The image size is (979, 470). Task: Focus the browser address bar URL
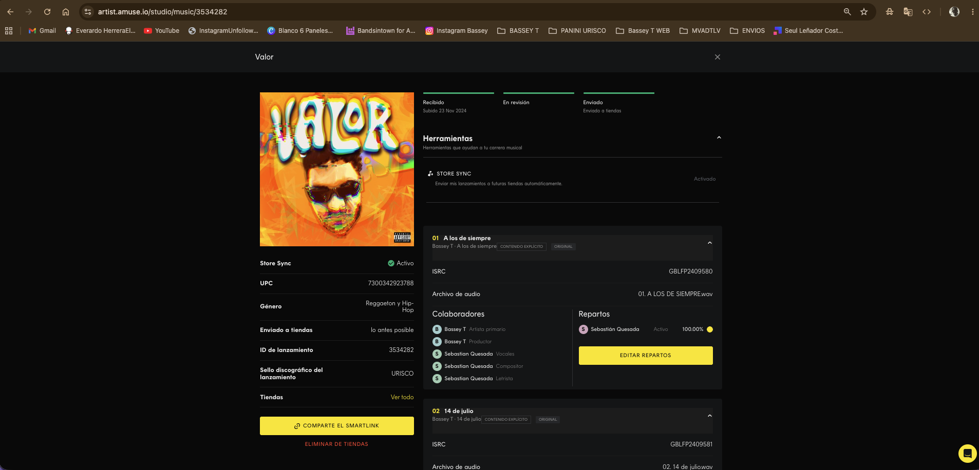(x=162, y=12)
